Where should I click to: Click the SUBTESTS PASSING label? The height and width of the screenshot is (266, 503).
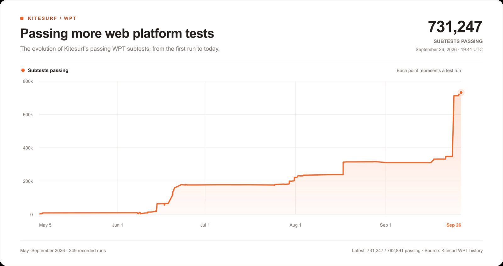coord(458,41)
